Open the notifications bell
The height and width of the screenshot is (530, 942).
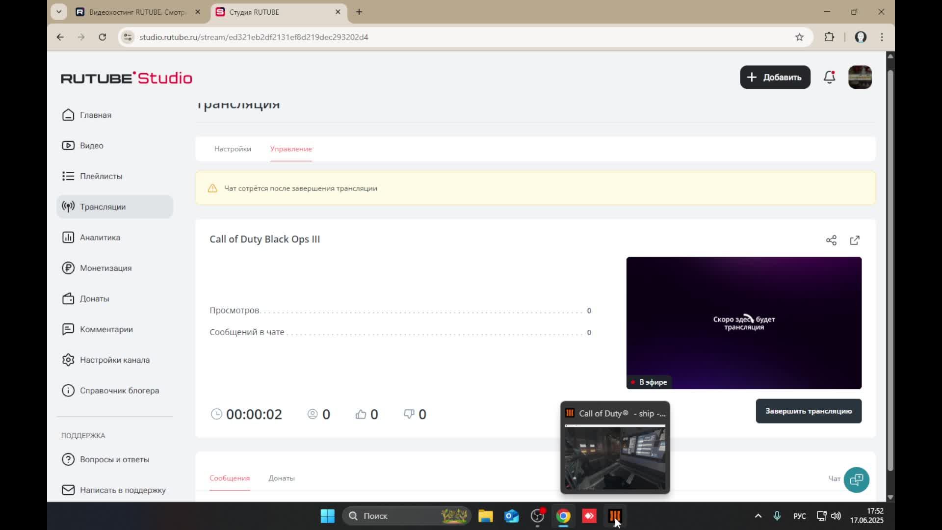(829, 77)
